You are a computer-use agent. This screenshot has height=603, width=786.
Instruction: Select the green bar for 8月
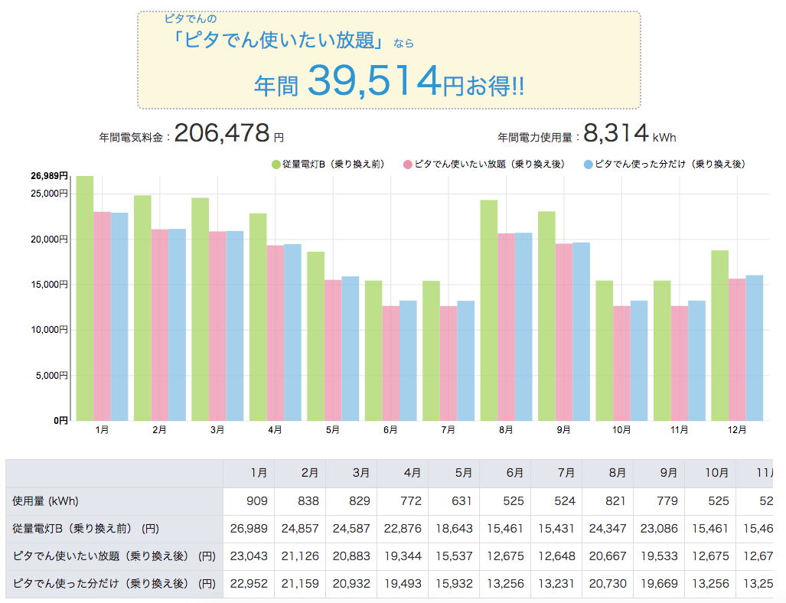(489, 310)
